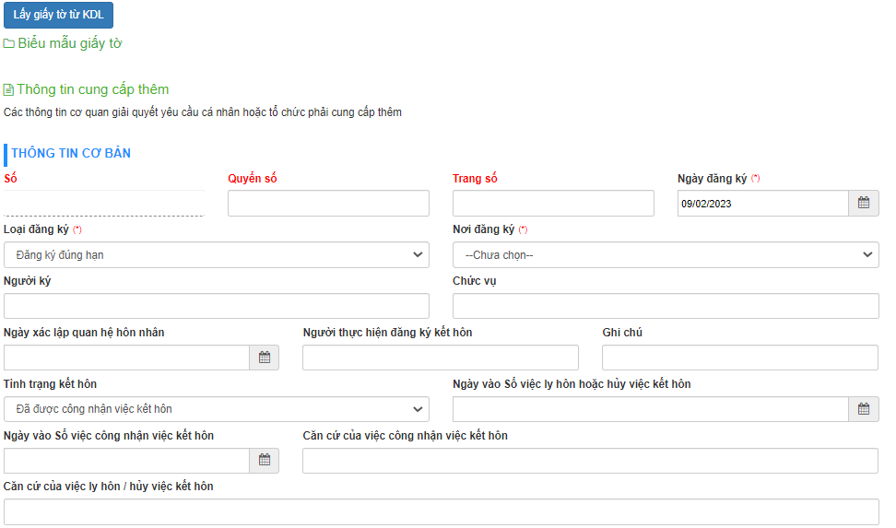Open the Biểu mẫu giấy tờ section

point(69,43)
